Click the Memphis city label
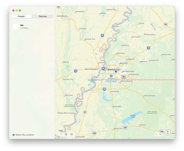The width and height of the screenshot is (184, 151). point(113,70)
